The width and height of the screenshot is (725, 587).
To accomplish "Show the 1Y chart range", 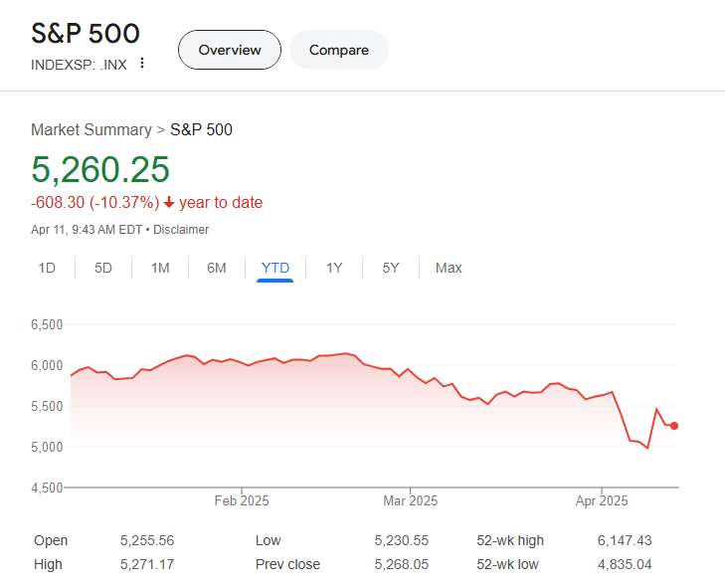I will click(x=334, y=268).
